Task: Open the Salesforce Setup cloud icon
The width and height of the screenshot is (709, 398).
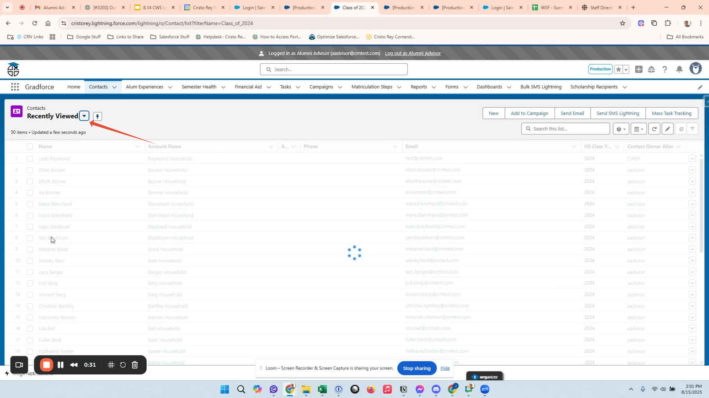Action: click(x=651, y=69)
